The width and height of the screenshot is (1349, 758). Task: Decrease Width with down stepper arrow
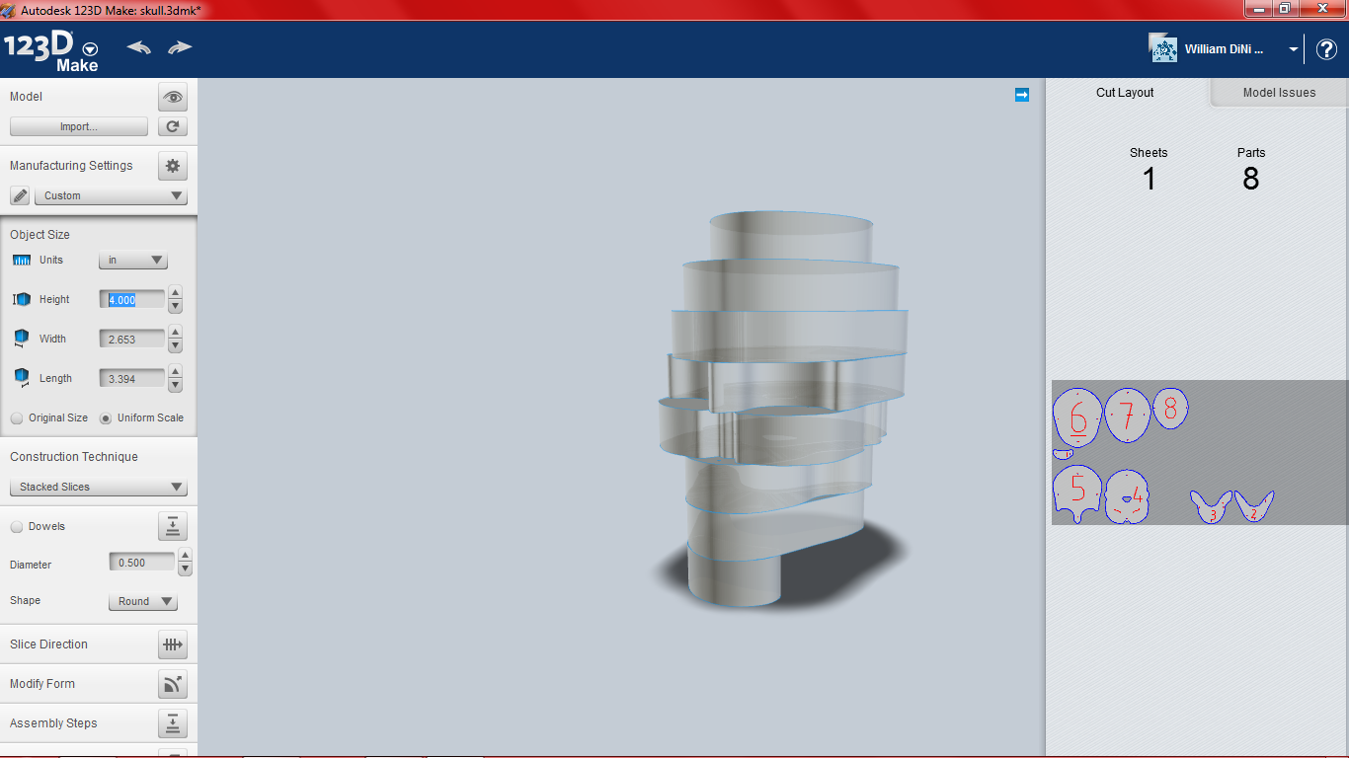pyautogui.click(x=175, y=345)
